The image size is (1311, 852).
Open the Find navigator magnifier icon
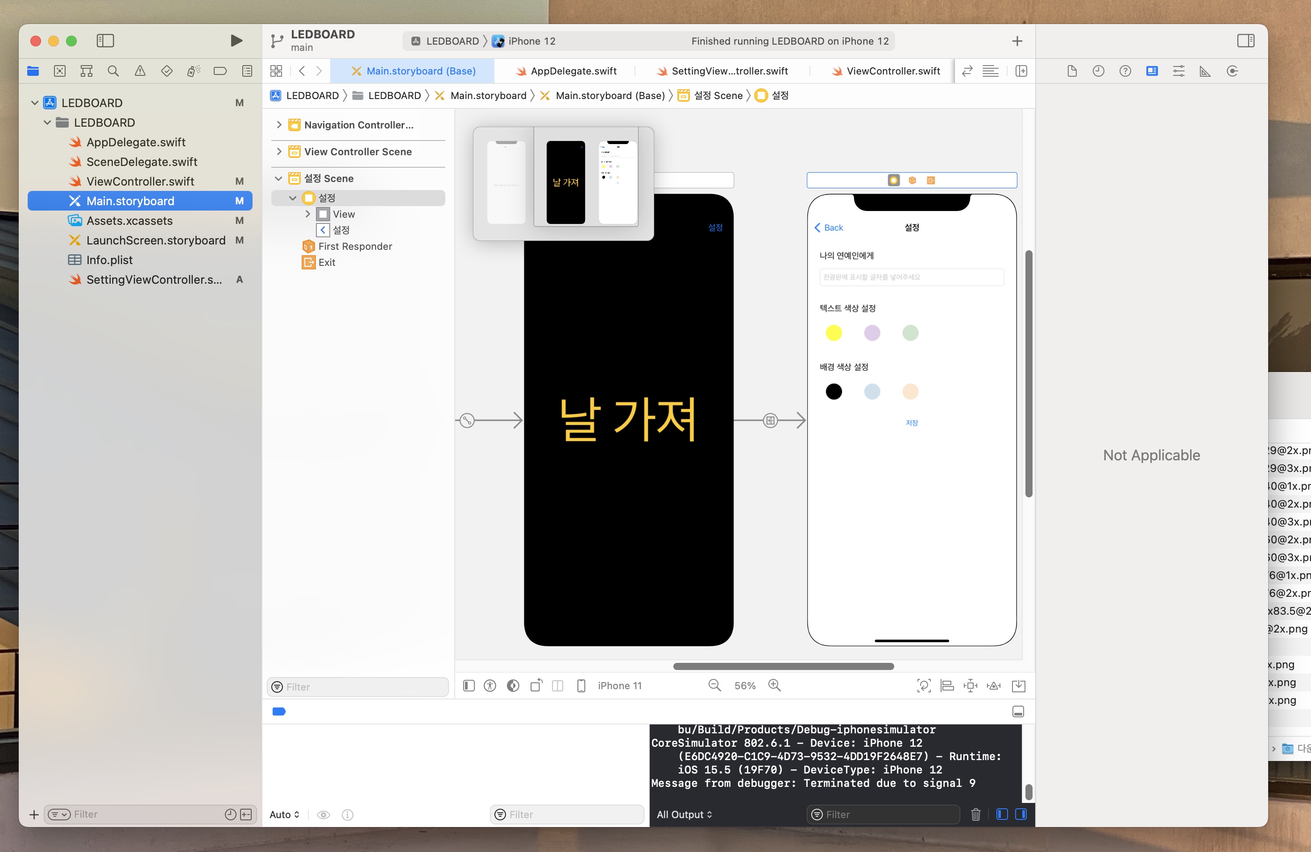pyautogui.click(x=113, y=70)
